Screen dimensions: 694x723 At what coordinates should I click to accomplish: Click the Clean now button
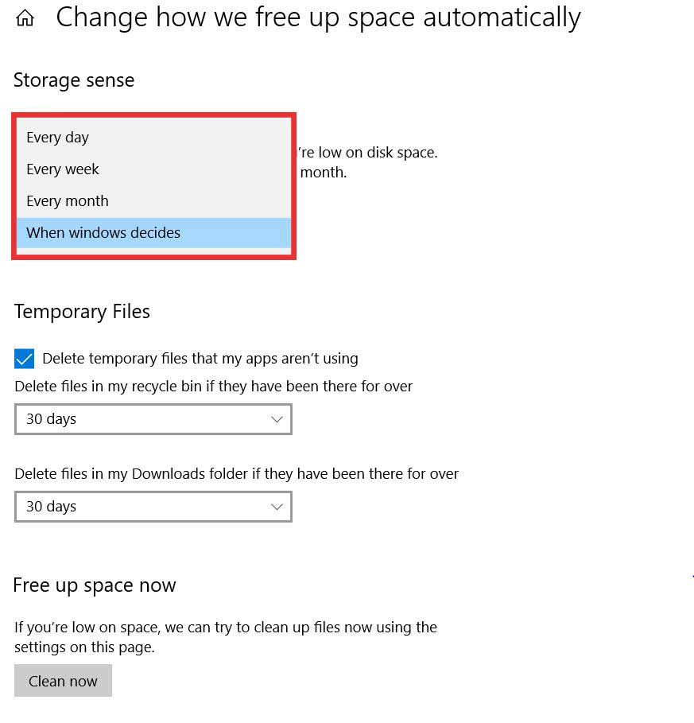click(63, 681)
